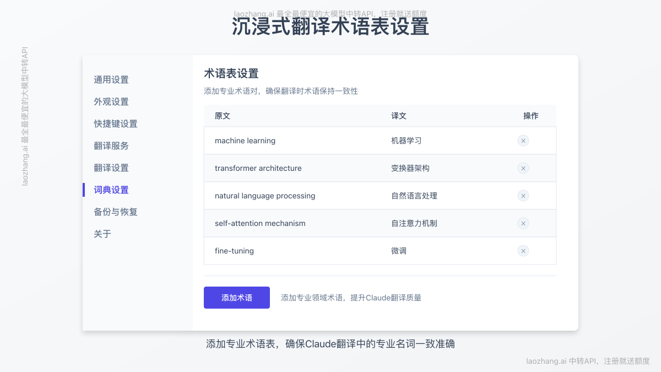Select the 'natural language processing' cell
Screen dimensions: 661x372
[265, 196]
